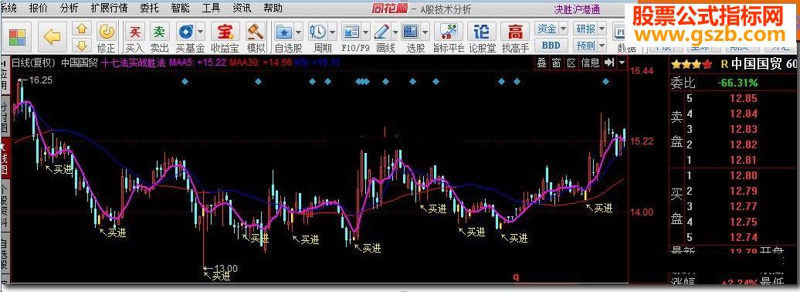
Task: Expand the 研报 dropdown arrow
Action: tap(602, 29)
